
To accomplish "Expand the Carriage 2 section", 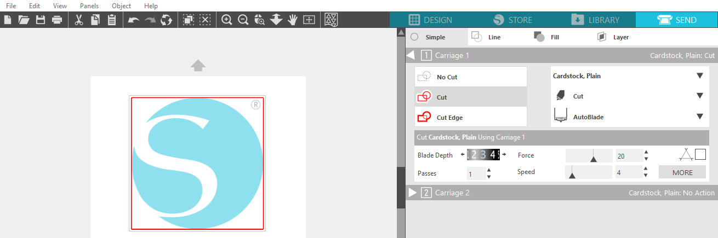I will click(x=413, y=193).
